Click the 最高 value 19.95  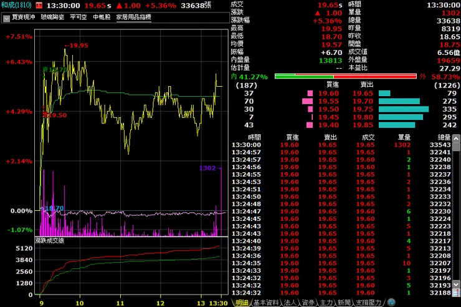click(x=331, y=29)
